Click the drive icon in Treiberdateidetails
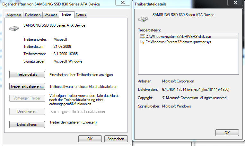Screen dimensions: 245x146 pyautogui.click(x=143, y=19)
